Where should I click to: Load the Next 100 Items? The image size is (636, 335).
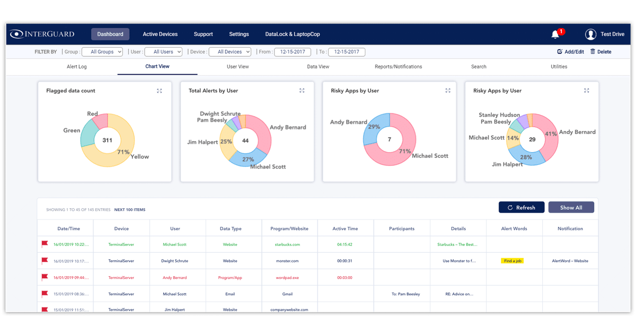(x=130, y=210)
